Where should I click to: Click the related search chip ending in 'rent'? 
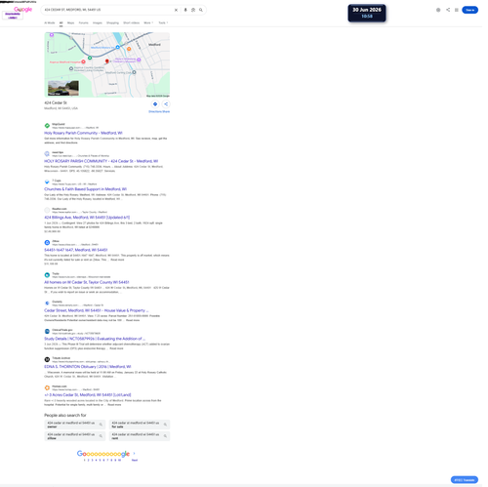pos(140,436)
